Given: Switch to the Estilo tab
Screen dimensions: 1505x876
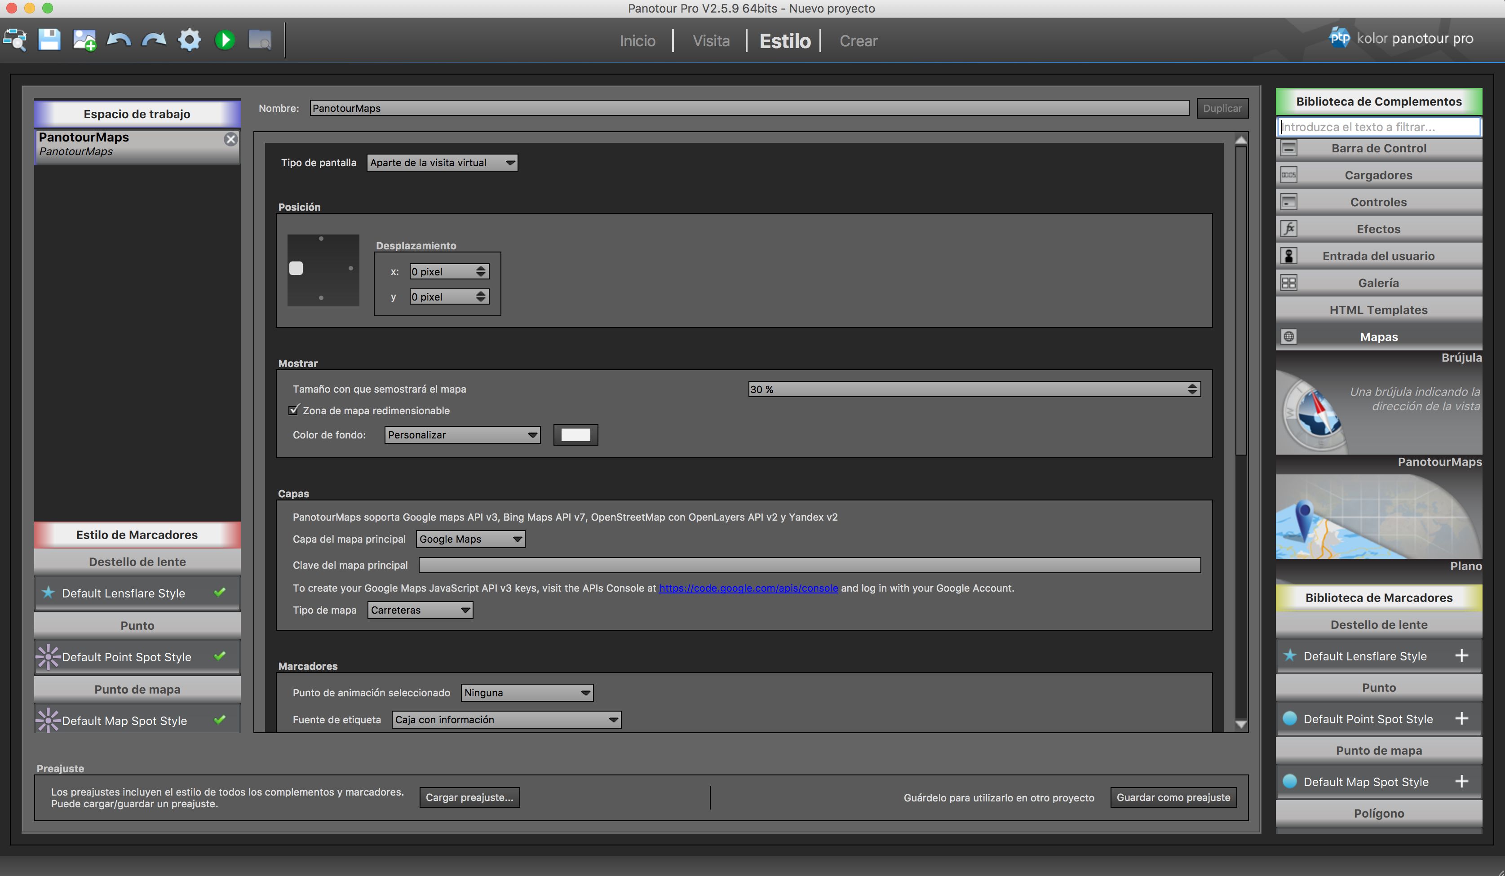Looking at the screenshot, I should tap(785, 40).
